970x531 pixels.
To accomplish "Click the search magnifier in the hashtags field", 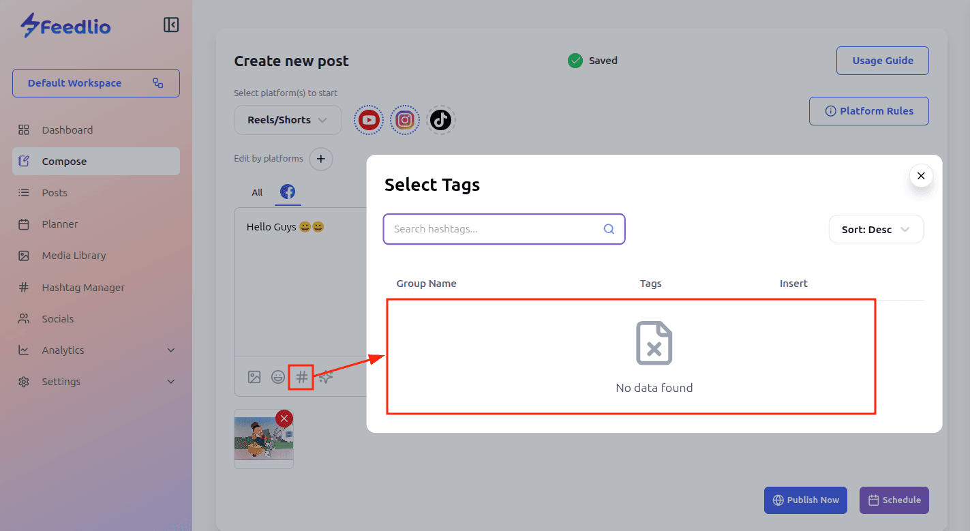I will (x=609, y=229).
